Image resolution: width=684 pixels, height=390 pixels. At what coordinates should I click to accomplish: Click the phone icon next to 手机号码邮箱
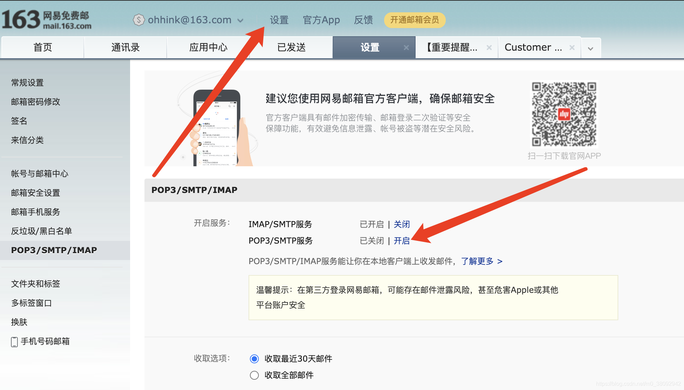[14, 341]
